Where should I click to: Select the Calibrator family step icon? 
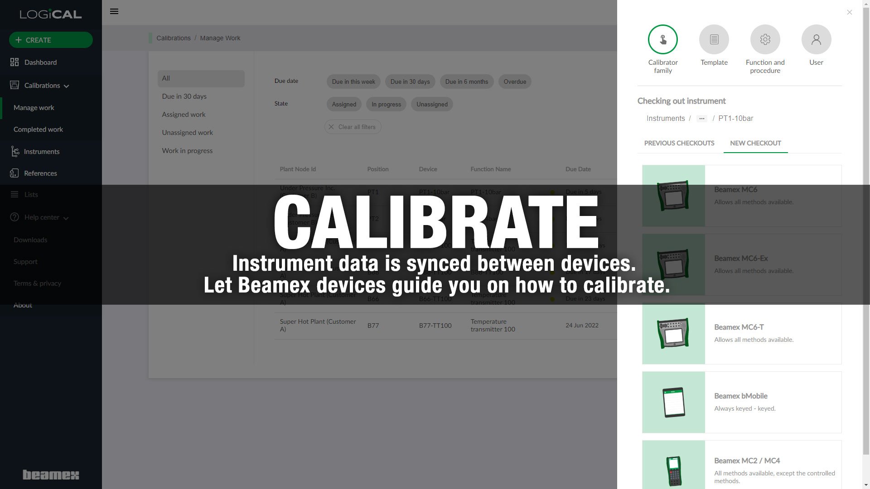pos(663,39)
